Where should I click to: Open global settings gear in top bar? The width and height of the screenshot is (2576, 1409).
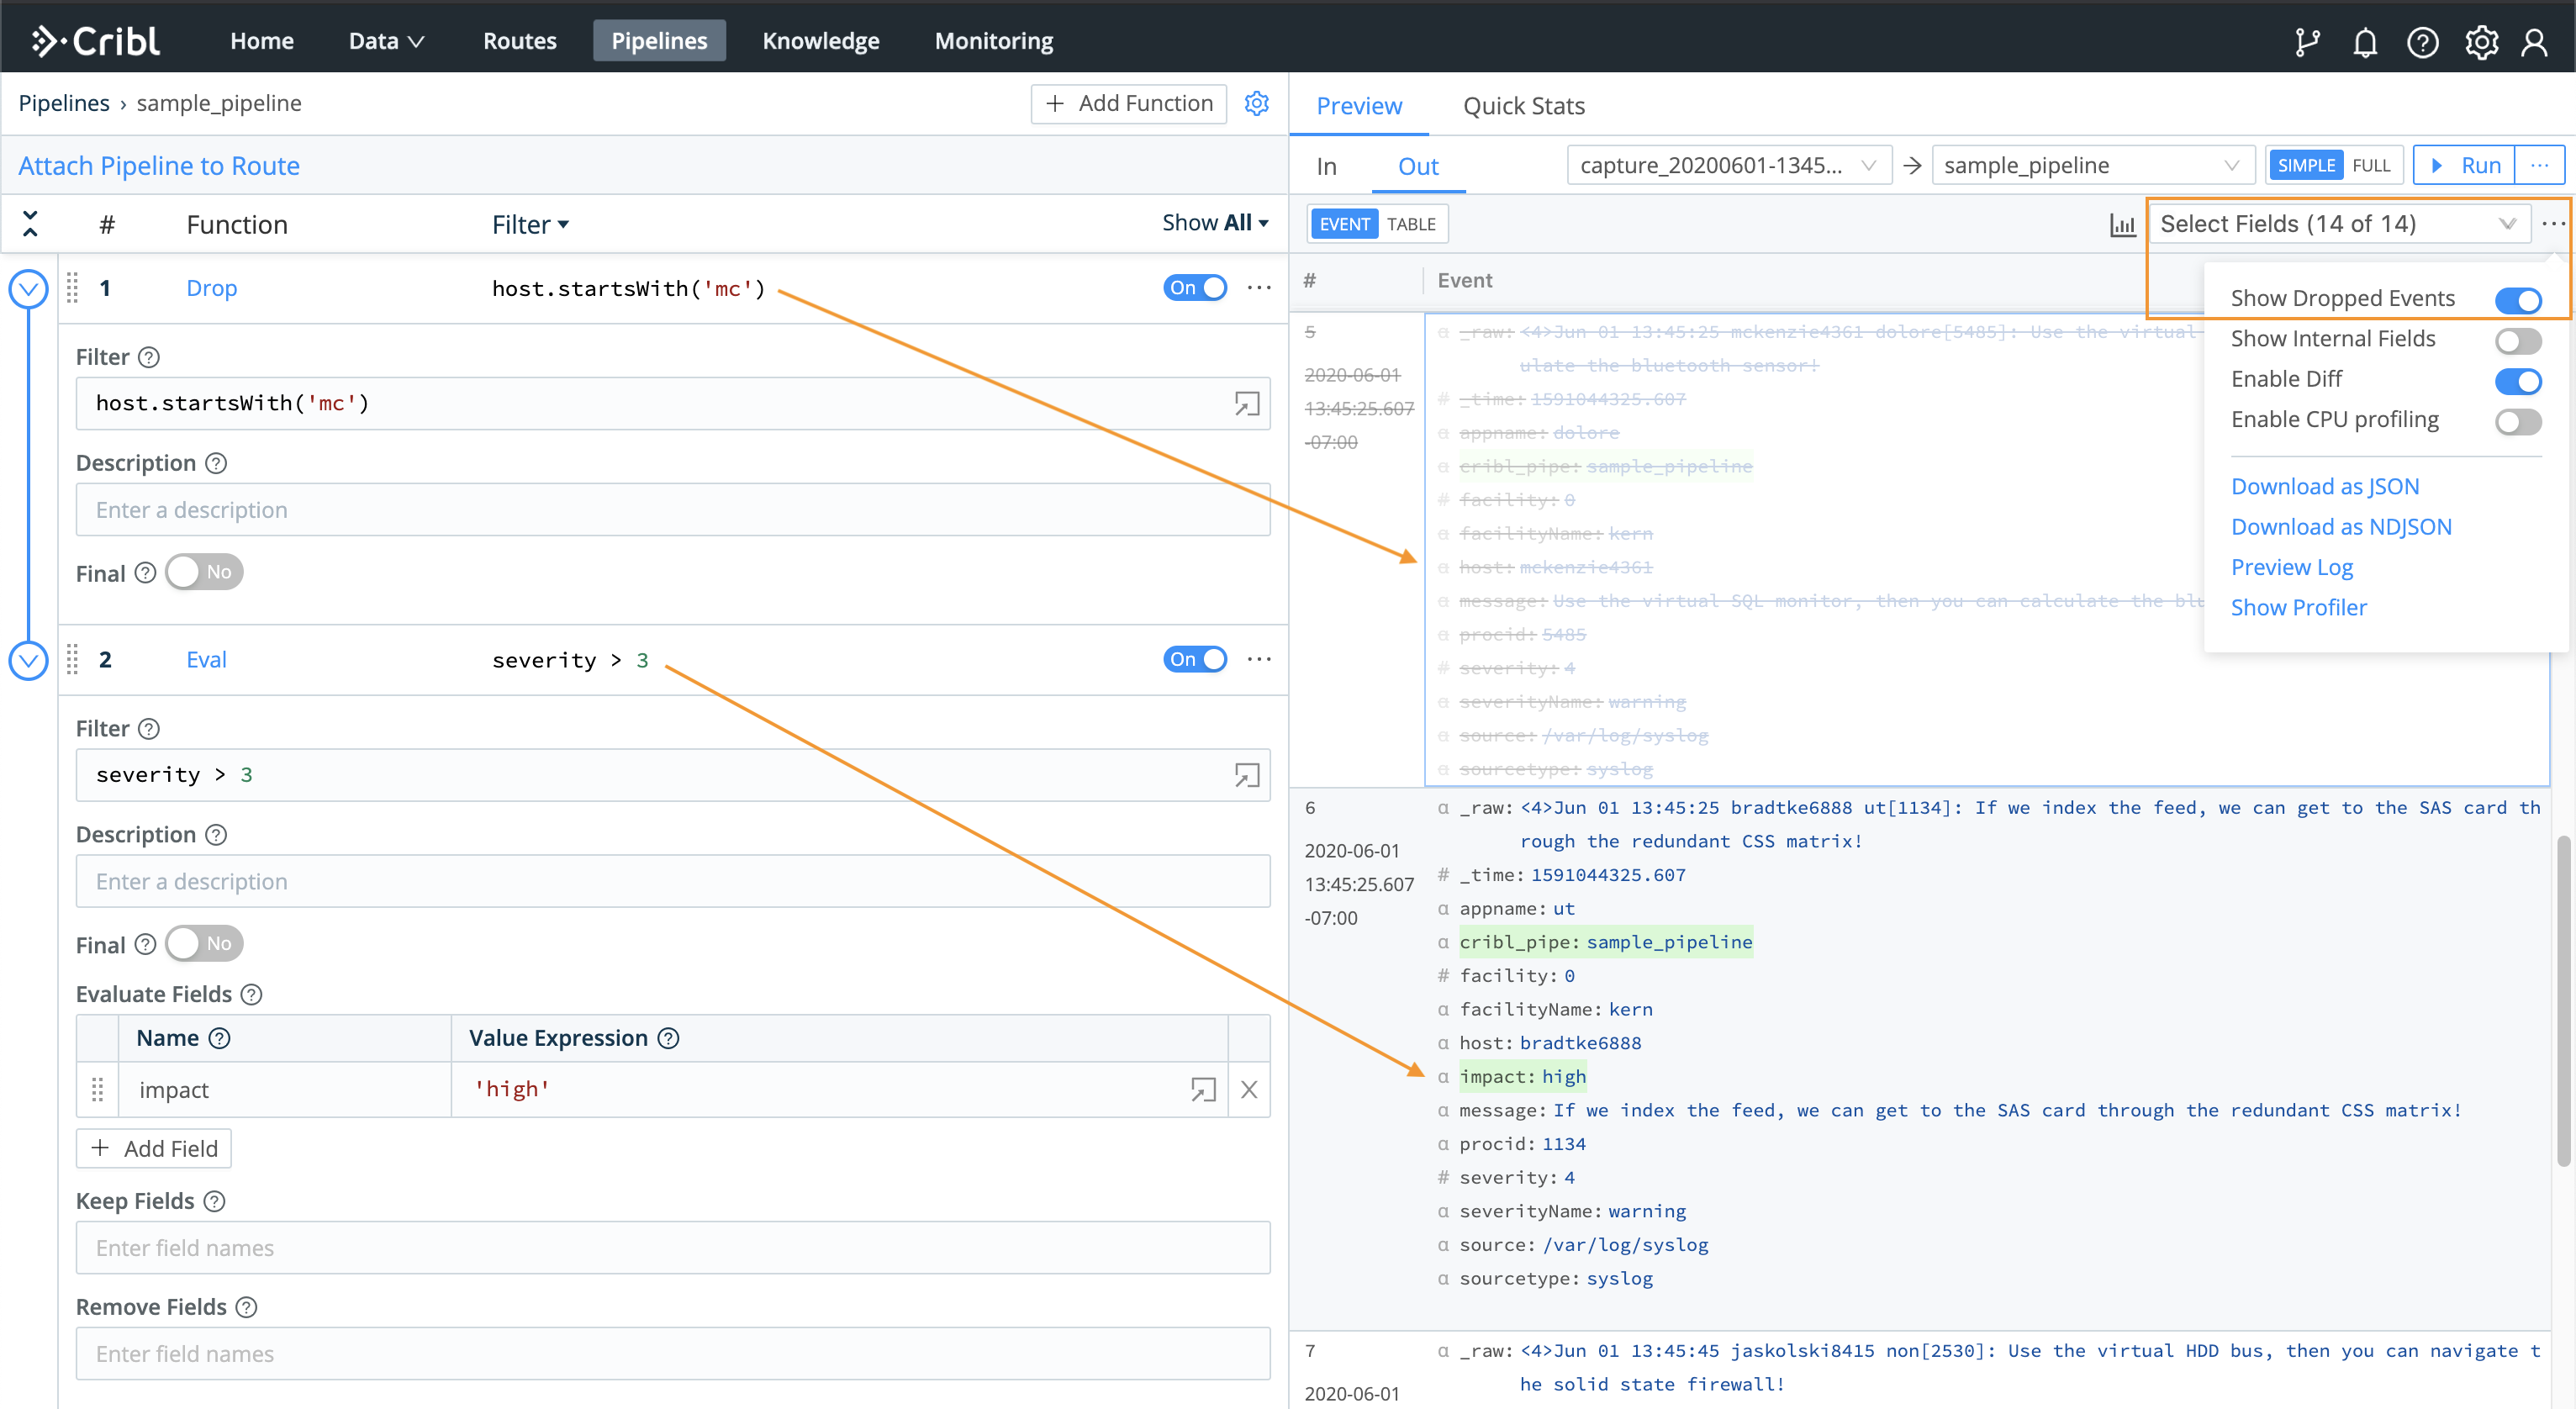pos(2481,42)
